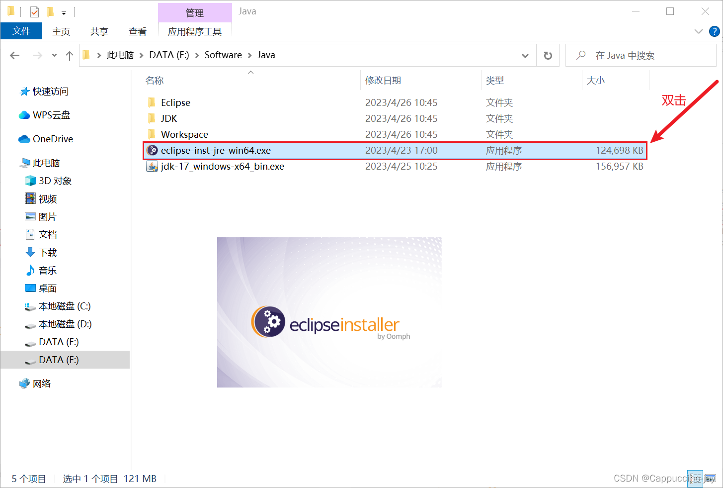Click 此电脑 in the address bar
723x488 pixels.
click(x=120, y=55)
